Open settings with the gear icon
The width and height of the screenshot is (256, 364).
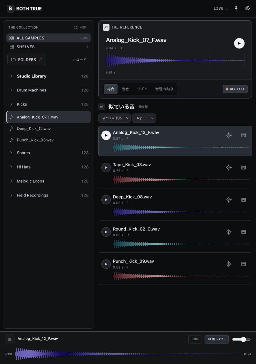248,8
